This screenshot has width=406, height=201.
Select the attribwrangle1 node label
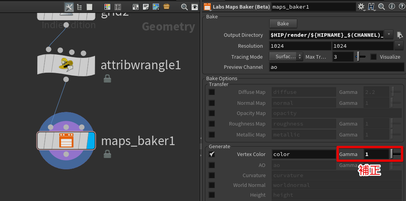click(x=141, y=65)
